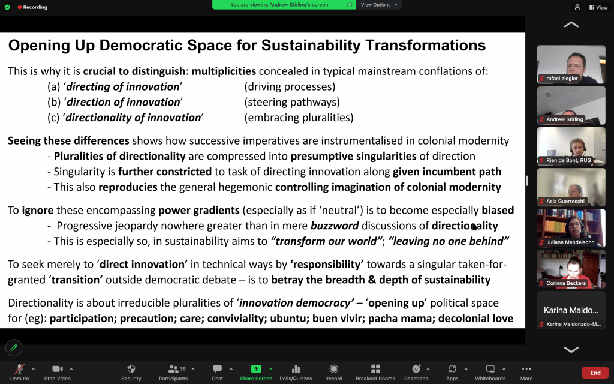Open the View Options dropdown
The image size is (614, 384).
378,5
